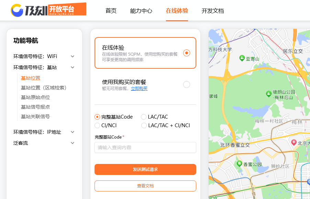This screenshot has height=199, width=310.
Task: Choose the CI/NCI query type
Action: click(x=98, y=125)
